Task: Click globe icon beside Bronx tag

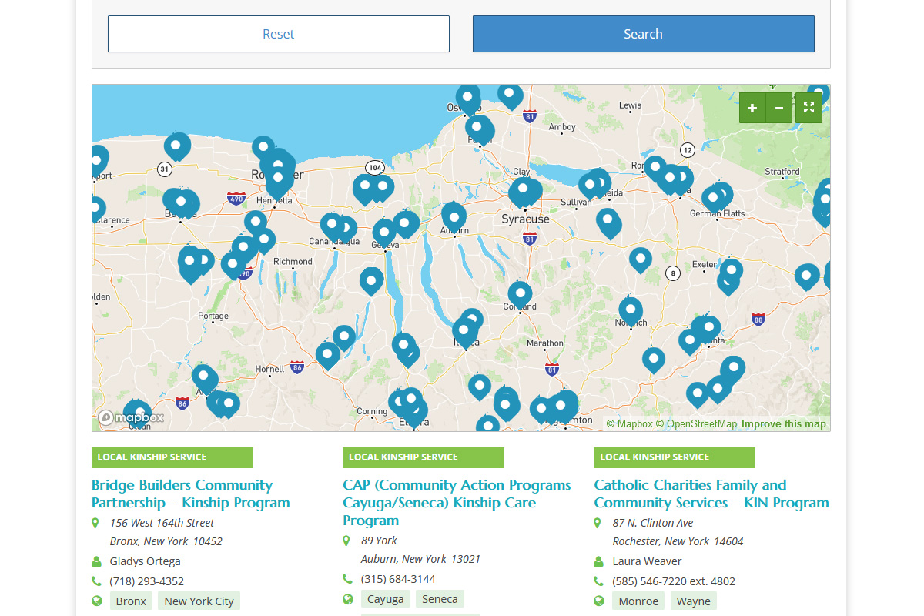Action: click(96, 601)
